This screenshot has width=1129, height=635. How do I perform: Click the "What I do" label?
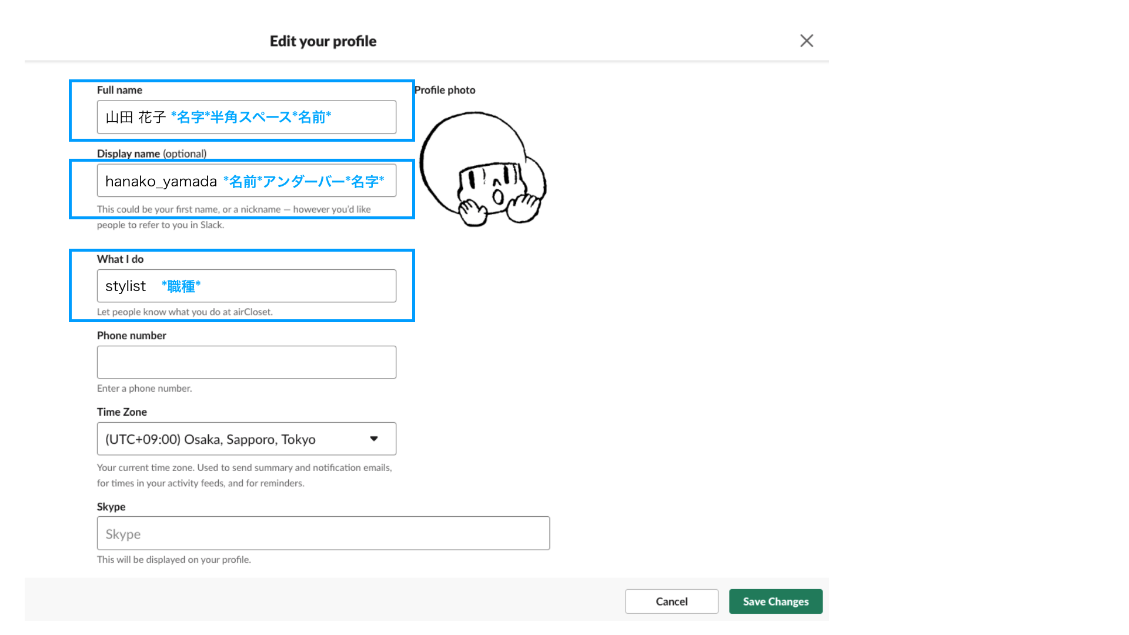[120, 259]
